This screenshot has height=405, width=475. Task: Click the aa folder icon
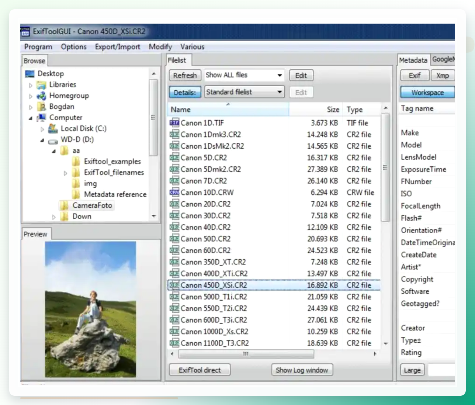click(x=65, y=150)
